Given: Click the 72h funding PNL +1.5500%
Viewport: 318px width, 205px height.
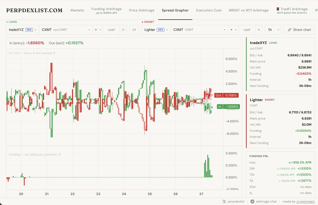Looking at the screenshot, I should (x=304, y=174).
